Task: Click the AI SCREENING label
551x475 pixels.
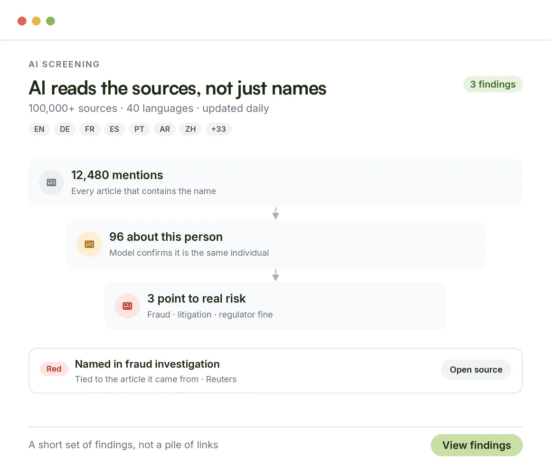Action: pyautogui.click(x=64, y=64)
